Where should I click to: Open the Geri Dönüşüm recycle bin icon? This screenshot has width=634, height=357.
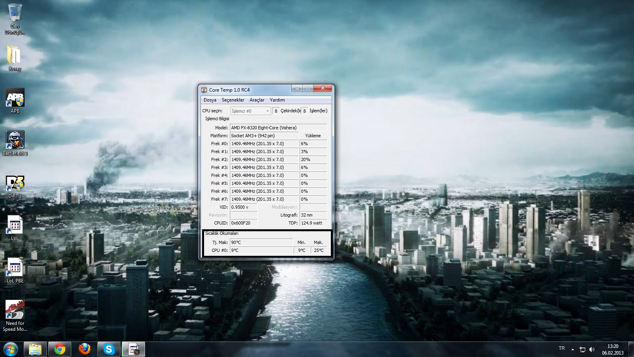pos(15,19)
